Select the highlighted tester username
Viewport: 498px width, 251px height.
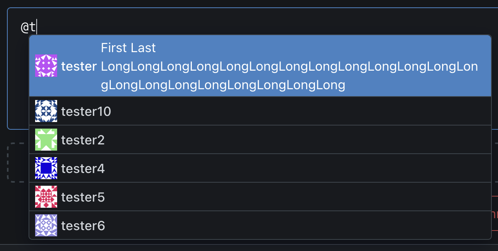(x=79, y=66)
